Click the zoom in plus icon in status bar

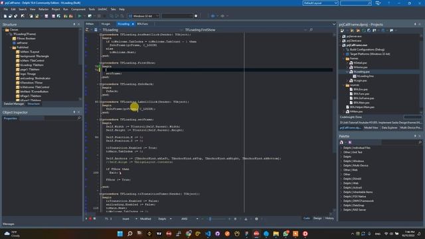tap(229, 218)
